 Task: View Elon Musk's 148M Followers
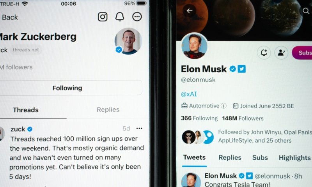point(243,118)
